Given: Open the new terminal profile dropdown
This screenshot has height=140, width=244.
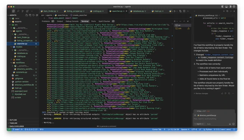Looking at the screenshot, I should pos(177,21).
